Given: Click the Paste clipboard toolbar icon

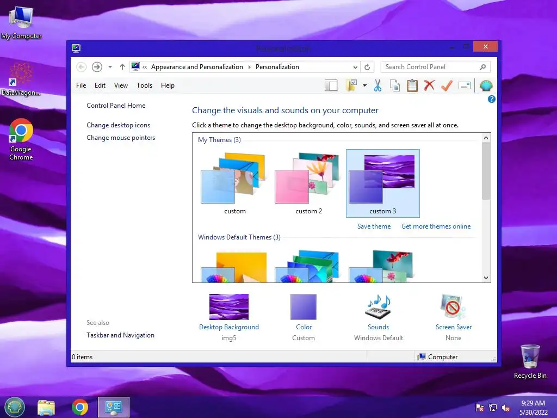Looking at the screenshot, I should pyautogui.click(x=412, y=85).
